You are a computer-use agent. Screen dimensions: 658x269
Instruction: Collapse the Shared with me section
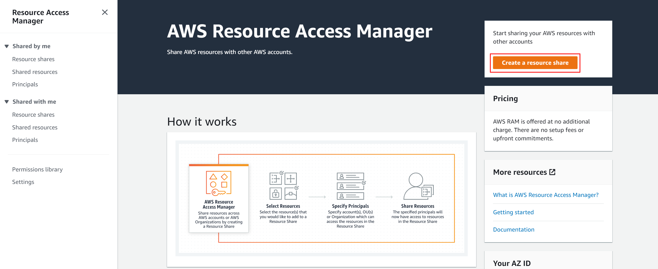(x=7, y=101)
